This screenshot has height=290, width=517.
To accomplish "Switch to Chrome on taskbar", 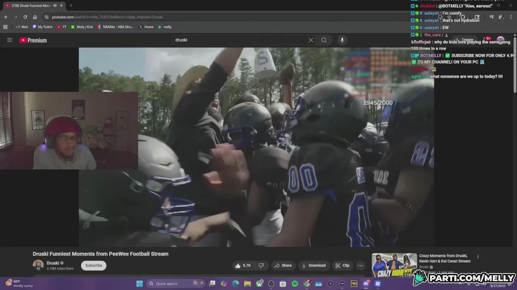I will 307,284.
